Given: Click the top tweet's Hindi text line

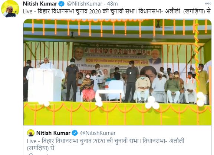Looking at the screenshot, I should [x=117, y=12].
